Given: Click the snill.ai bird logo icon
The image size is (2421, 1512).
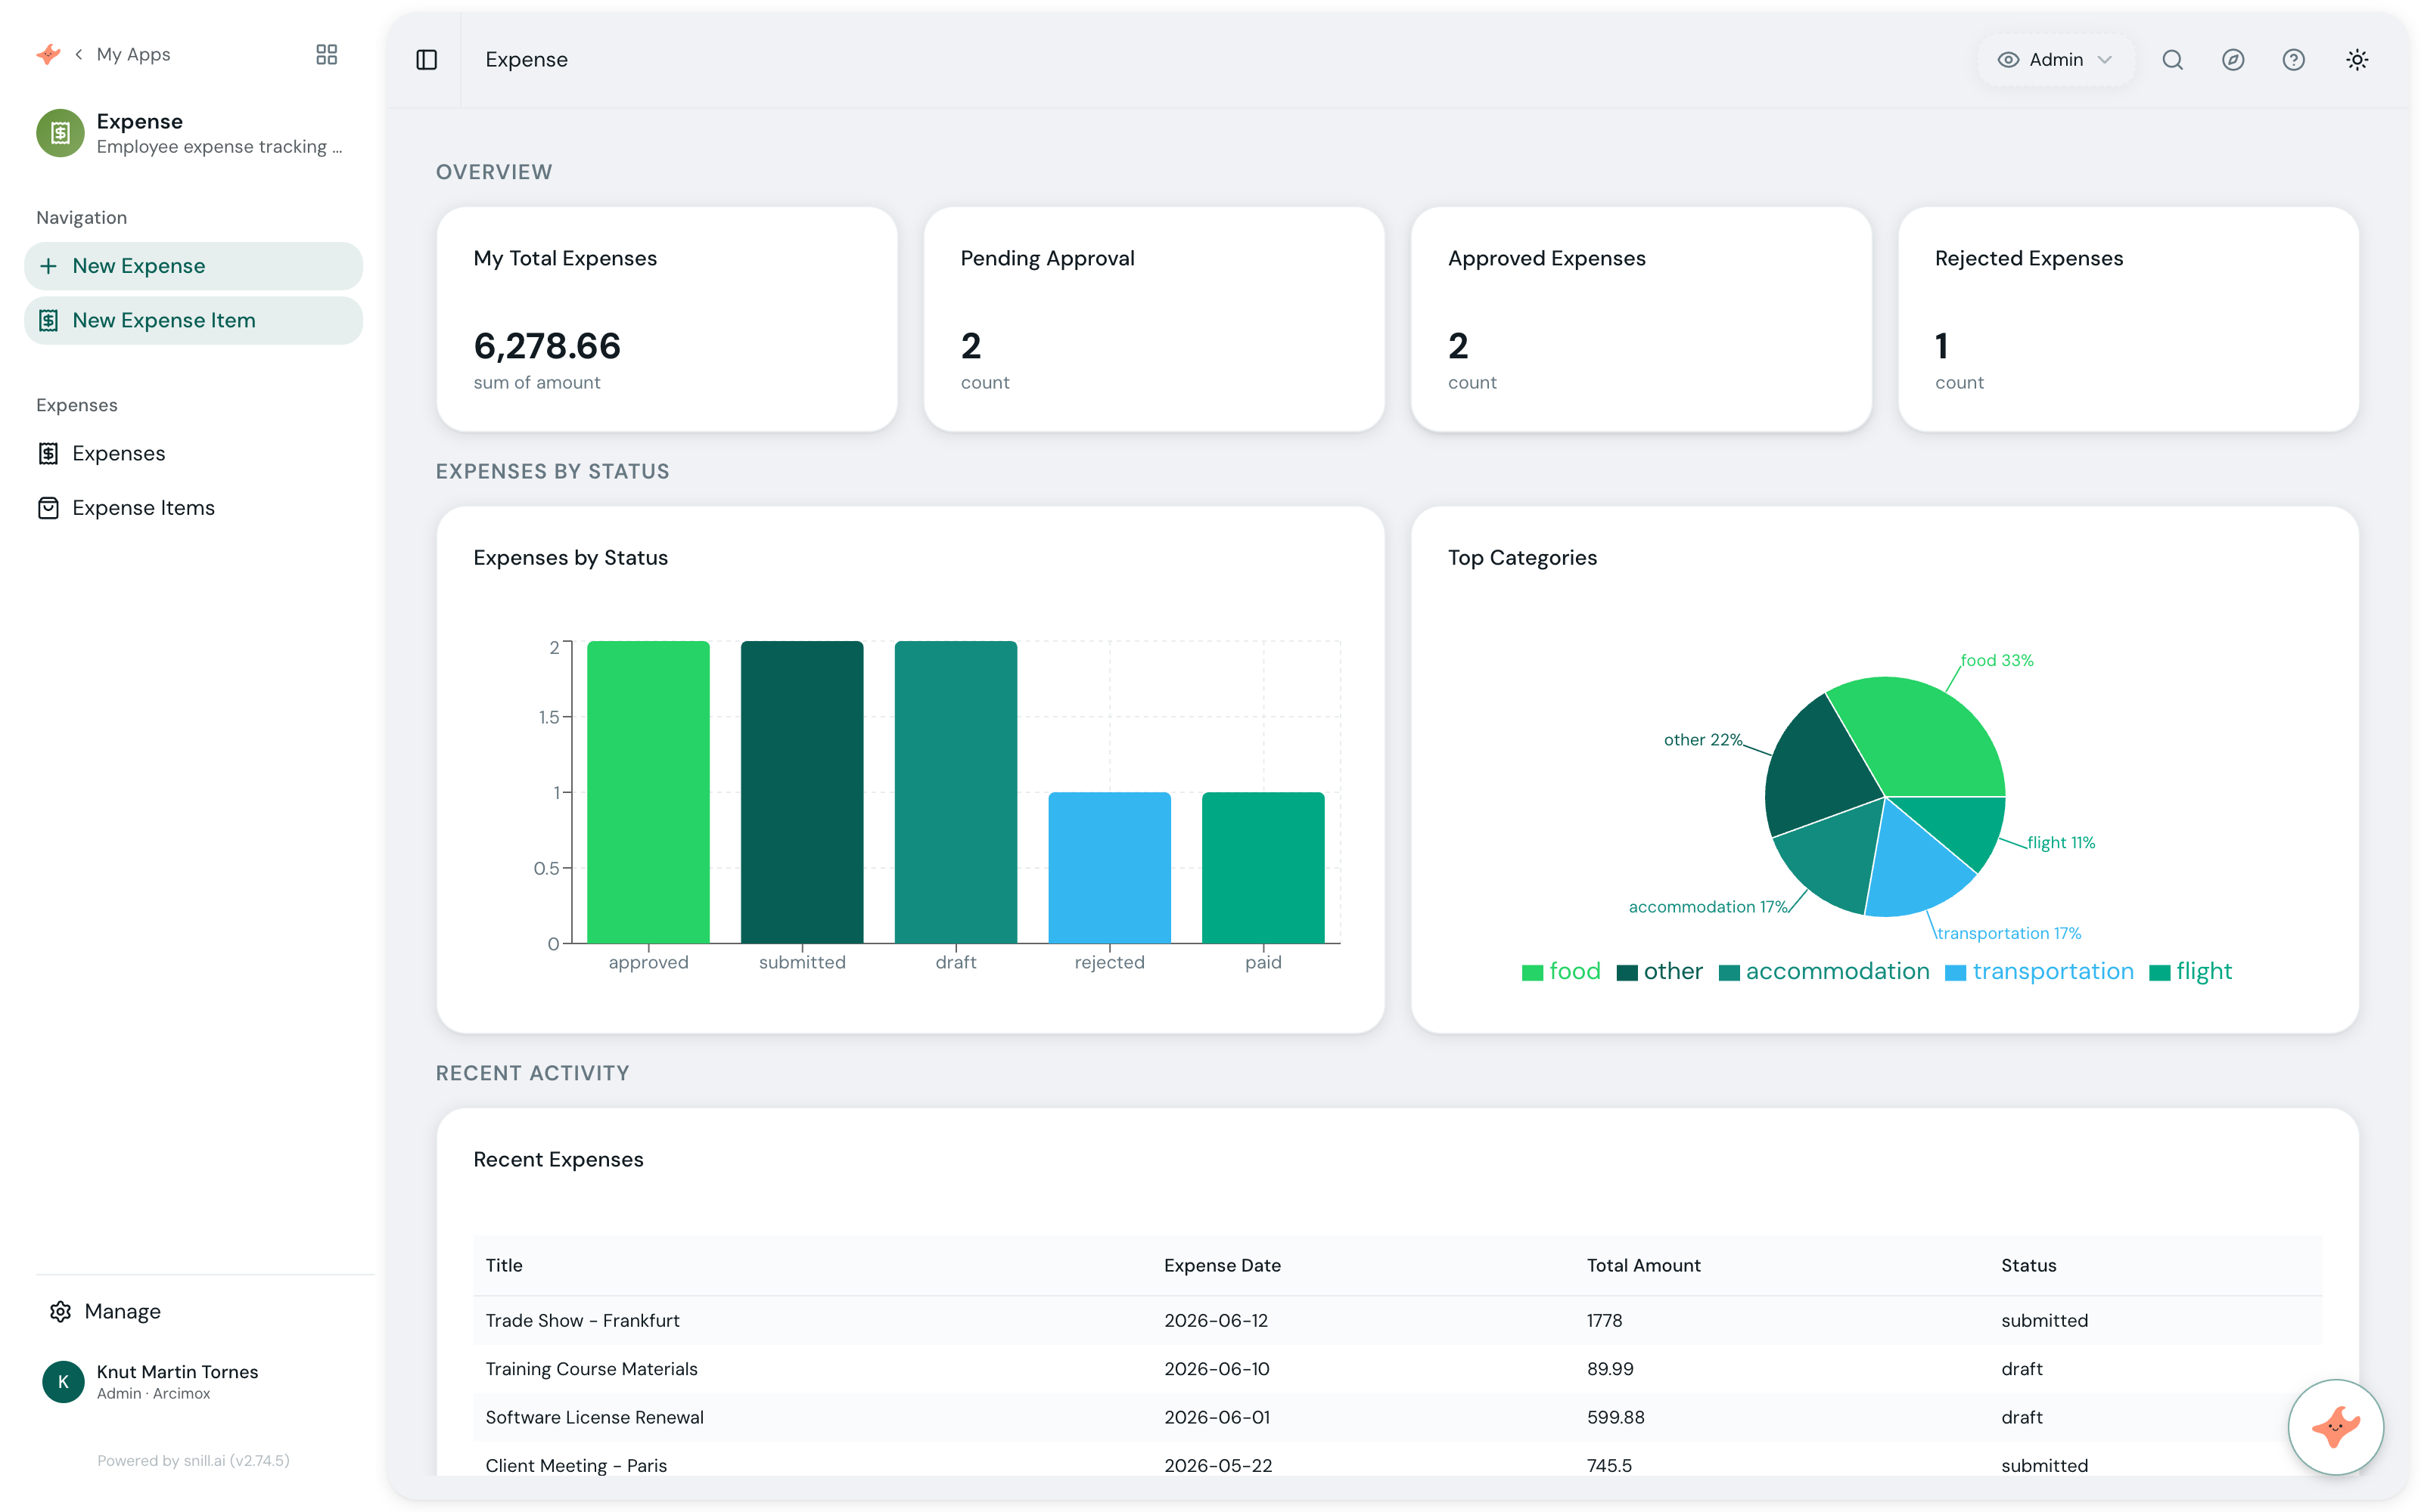Looking at the screenshot, I should (48, 54).
